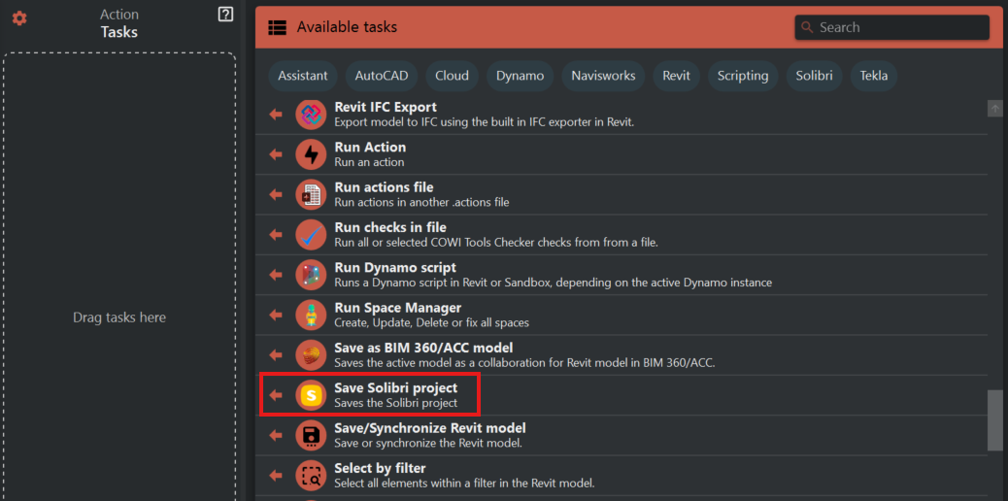The image size is (1008, 501).
Task: Click the Run Space Manager icon
Action: pyautogui.click(x=311, y=315)
